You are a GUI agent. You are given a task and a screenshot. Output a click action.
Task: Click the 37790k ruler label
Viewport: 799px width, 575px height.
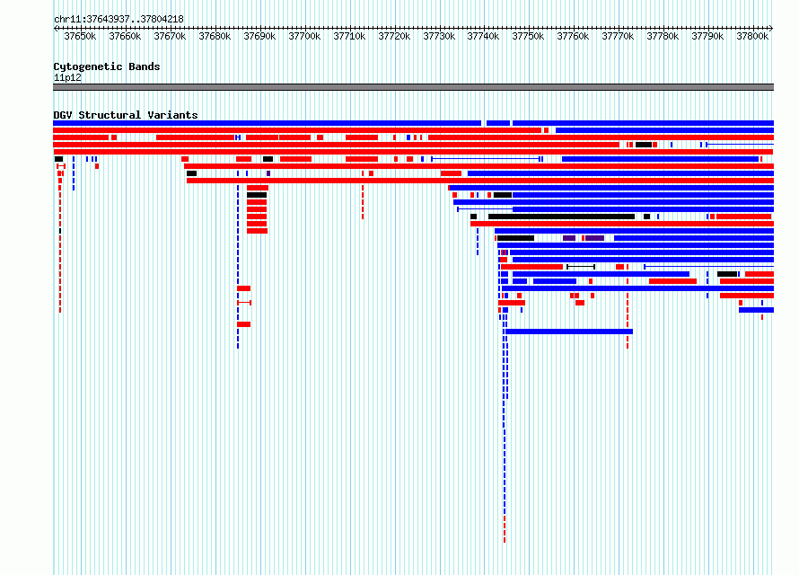pos(707,37)
